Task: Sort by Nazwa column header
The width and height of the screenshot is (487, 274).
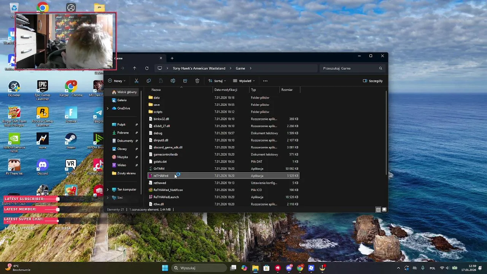Action: [x=181, y=90]
